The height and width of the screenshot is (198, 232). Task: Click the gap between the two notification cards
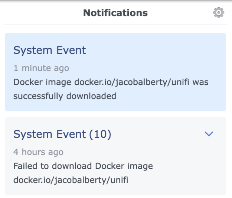tap(115, 114)
